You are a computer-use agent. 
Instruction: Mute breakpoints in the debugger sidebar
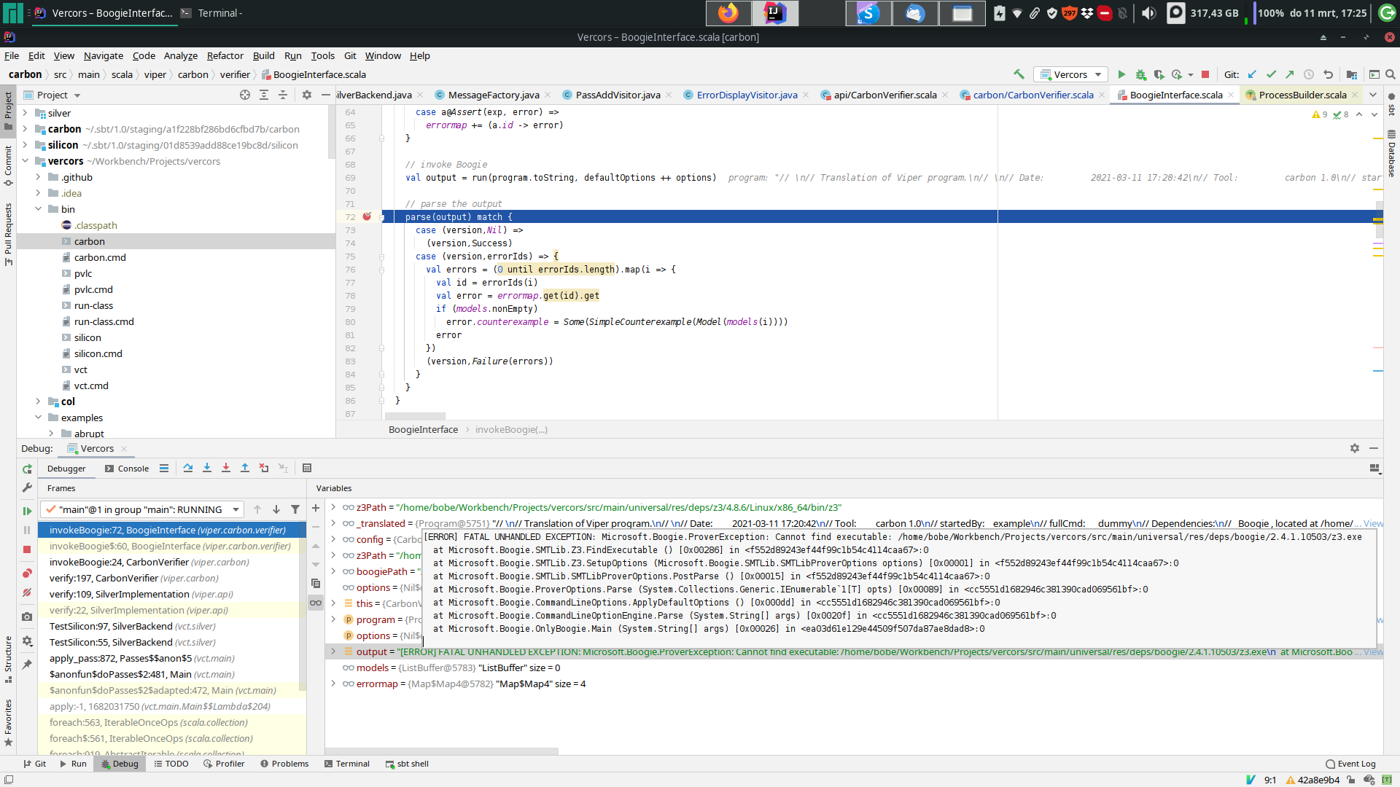pyautogui.click(x=27, y=593)
